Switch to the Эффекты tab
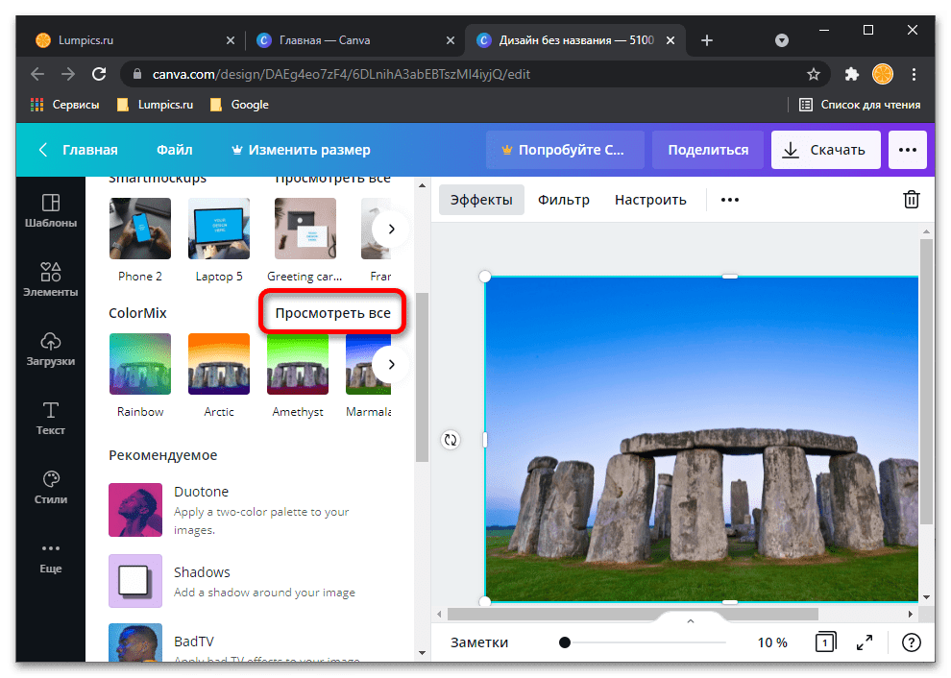 coord(481,200)
